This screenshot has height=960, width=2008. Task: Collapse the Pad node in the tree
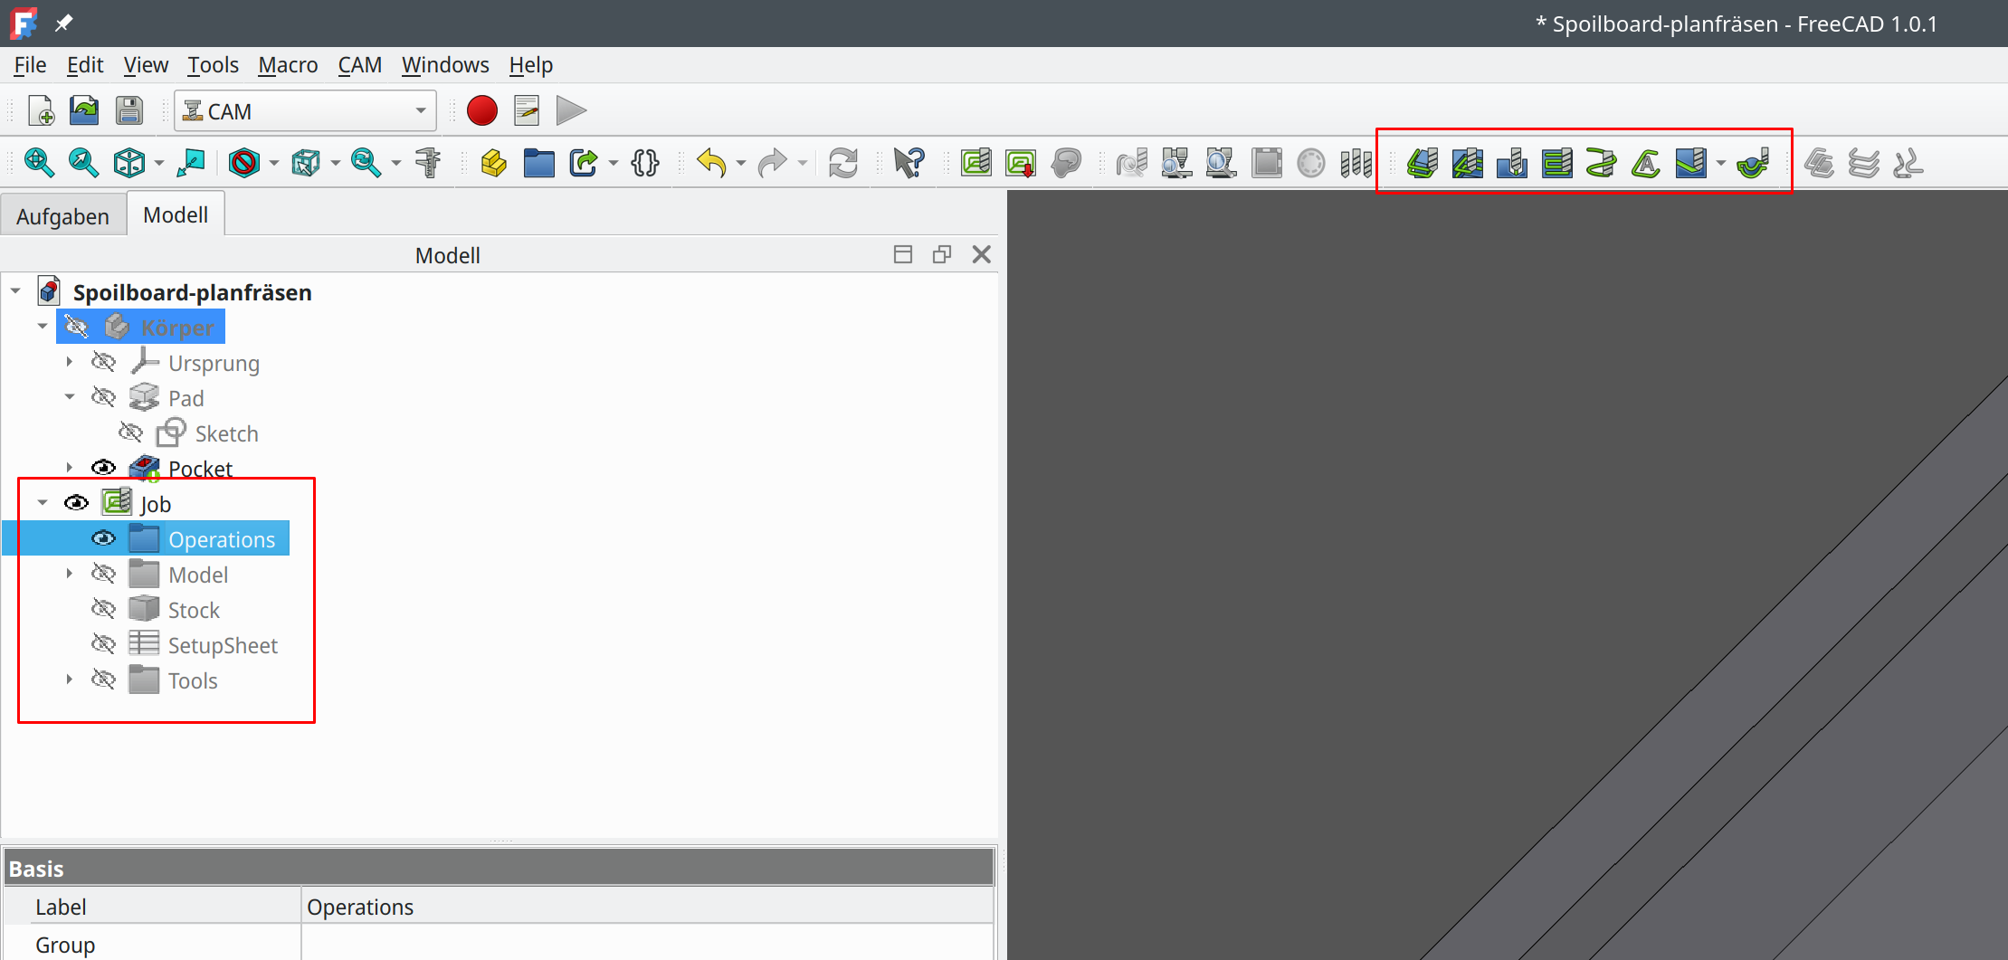[x=70, y=397]
